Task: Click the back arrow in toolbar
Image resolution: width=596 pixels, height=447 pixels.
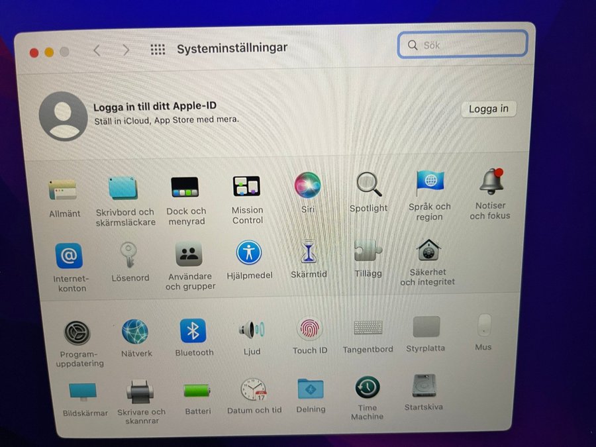Action: coord(97,50)
